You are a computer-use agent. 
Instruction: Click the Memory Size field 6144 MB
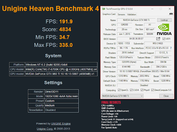[126, 67]
